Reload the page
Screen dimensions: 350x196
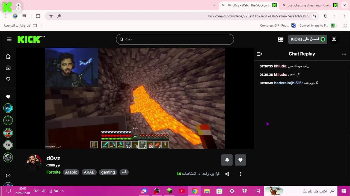pyautogui.click(x=325, y=16)
